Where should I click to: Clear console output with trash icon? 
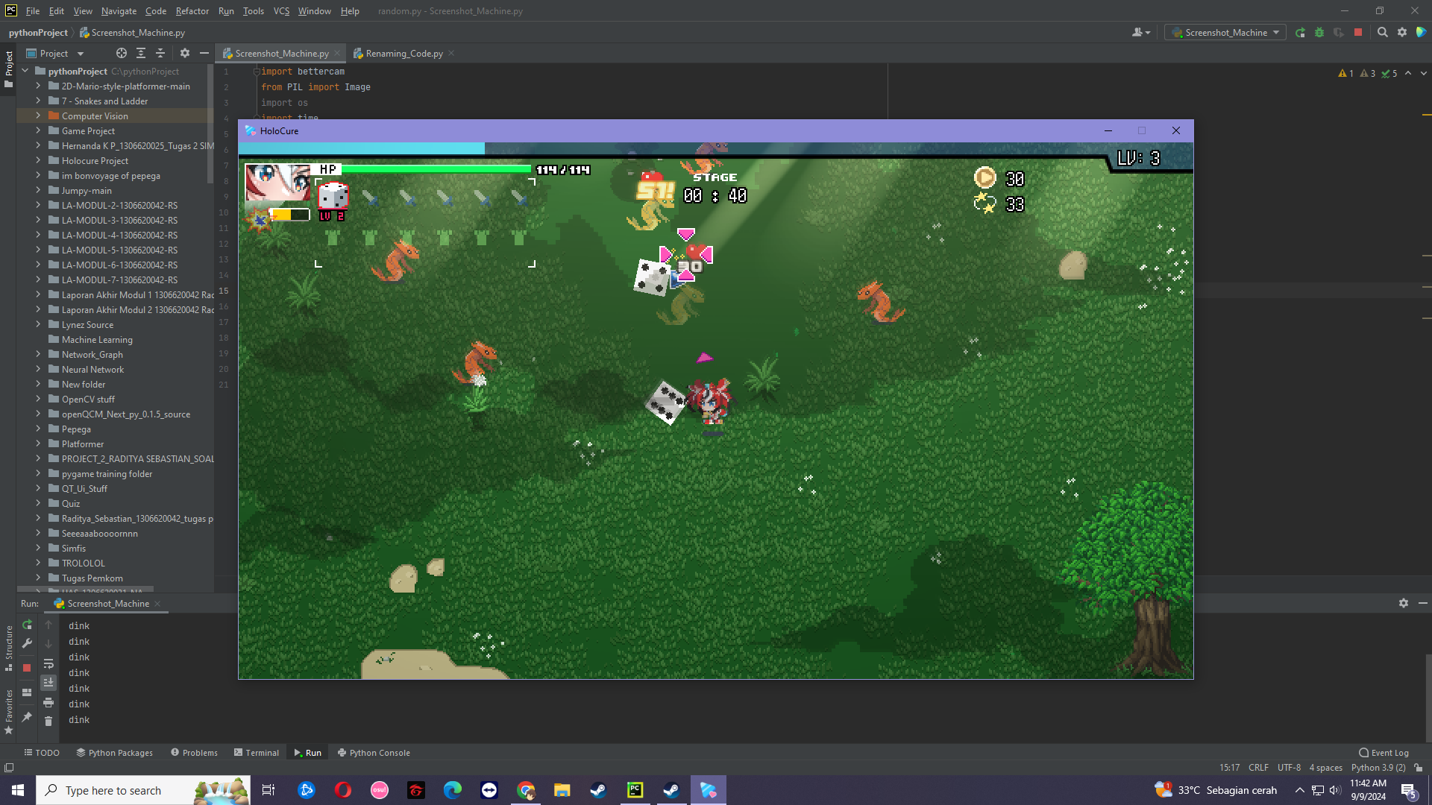[x=48, y=721]
